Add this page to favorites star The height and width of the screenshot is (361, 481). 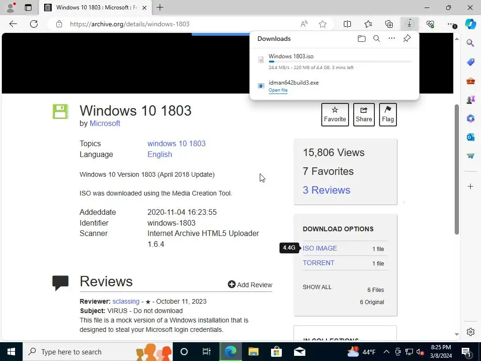click(322, 24)
